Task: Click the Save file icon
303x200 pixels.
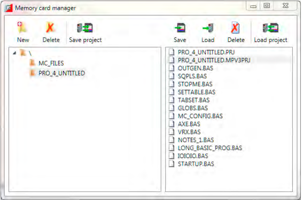Action: point(180,28)
